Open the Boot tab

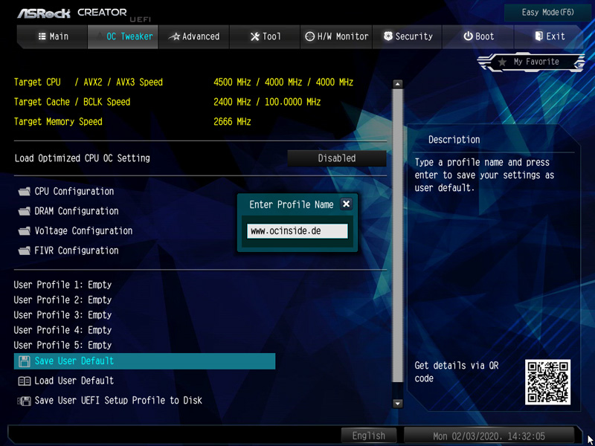click(x=477, y=36)
